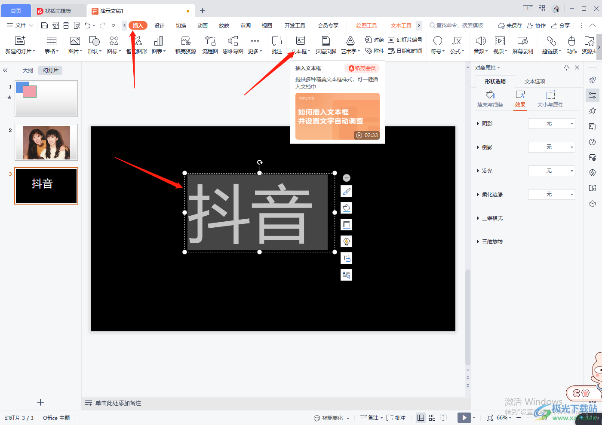Image resolution: width=602 pixels, height=425 pixels.
Task: Open the 阴影 shadow dropdown
Action: [552, 123]
